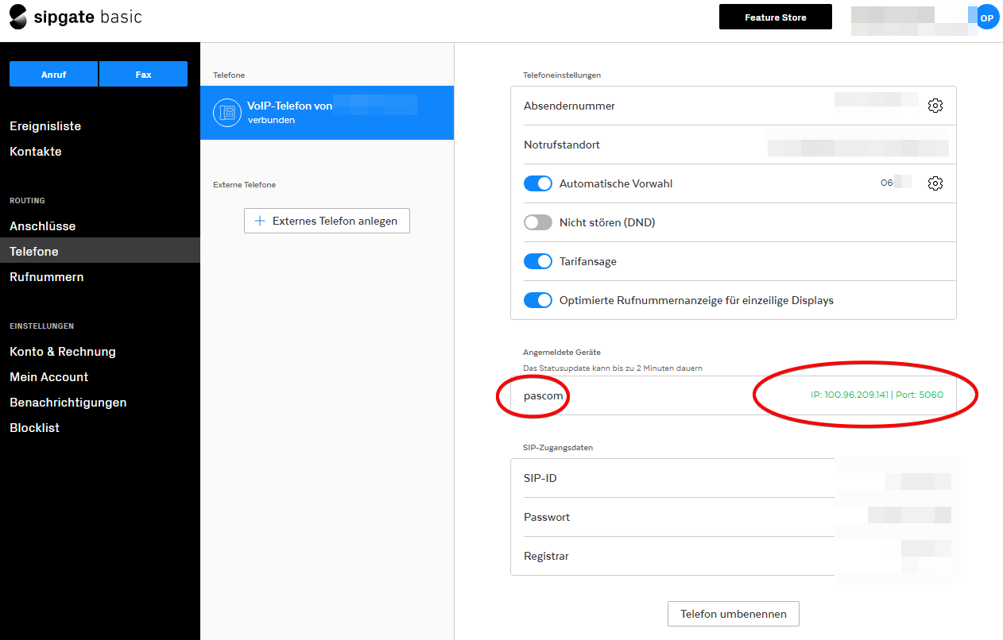Toggle the Tarifansage switch
The width and height of the screenshot is (1003, 640).
[538, 261]
